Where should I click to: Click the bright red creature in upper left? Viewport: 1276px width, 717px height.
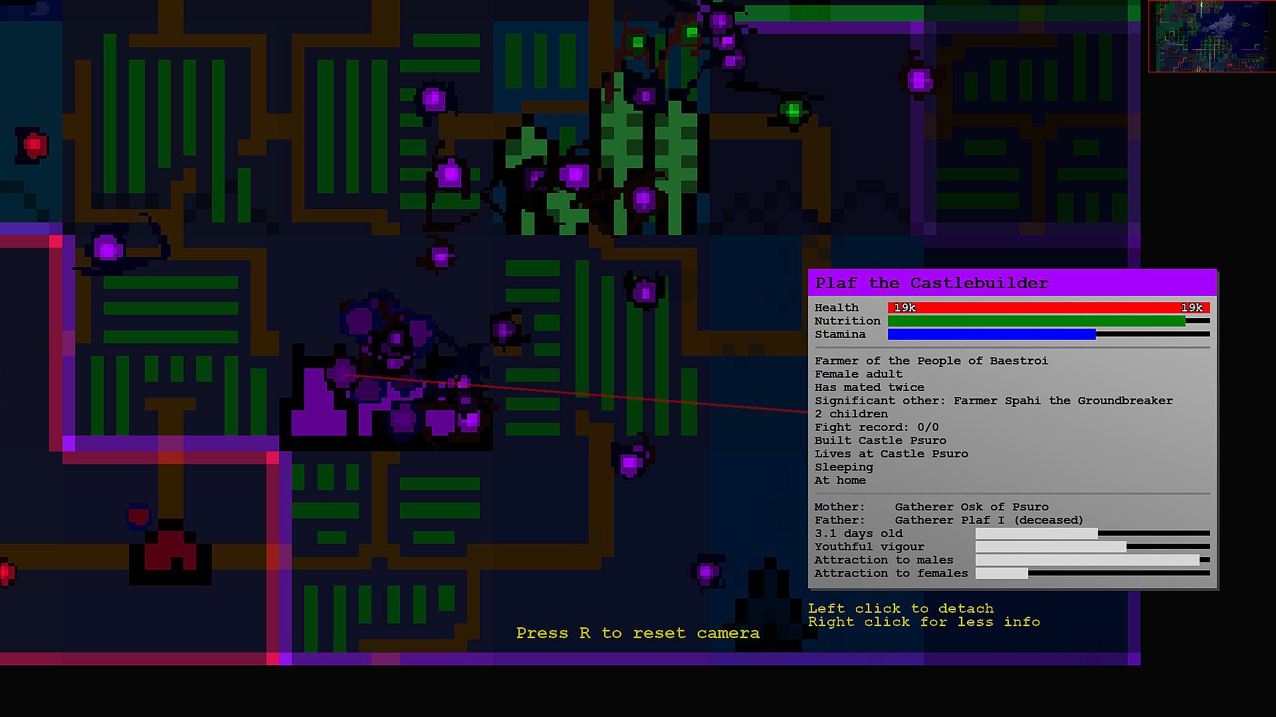tap(35, 144)
